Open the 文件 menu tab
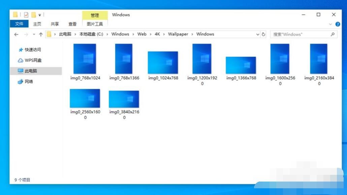Screen dimensions: 347x195 tap(19, 24)
